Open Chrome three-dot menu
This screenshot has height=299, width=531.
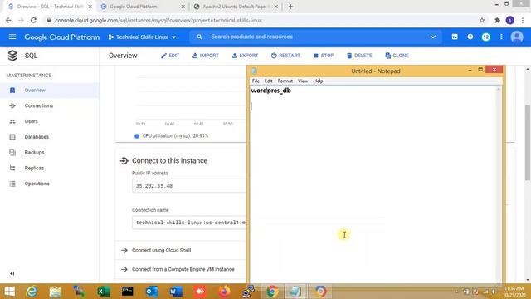pos(523,20)
